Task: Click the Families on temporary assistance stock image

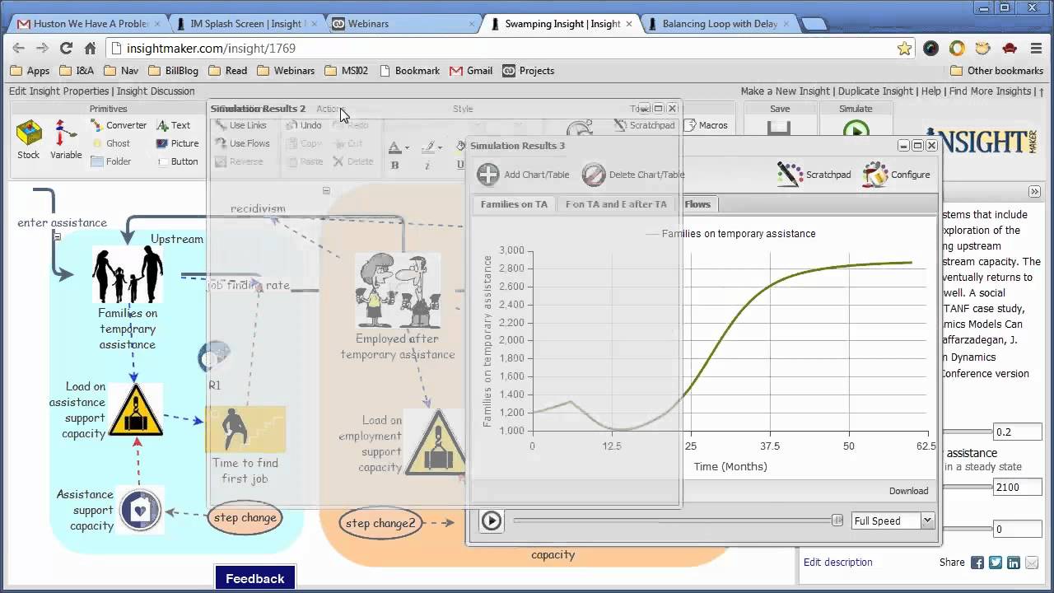Action: coord(128,273)
